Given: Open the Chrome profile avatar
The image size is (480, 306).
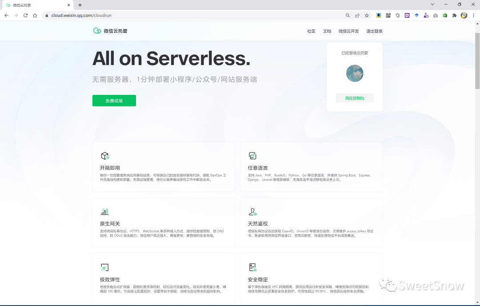Looking at the screenshot, I should click(x=464, y=15).
